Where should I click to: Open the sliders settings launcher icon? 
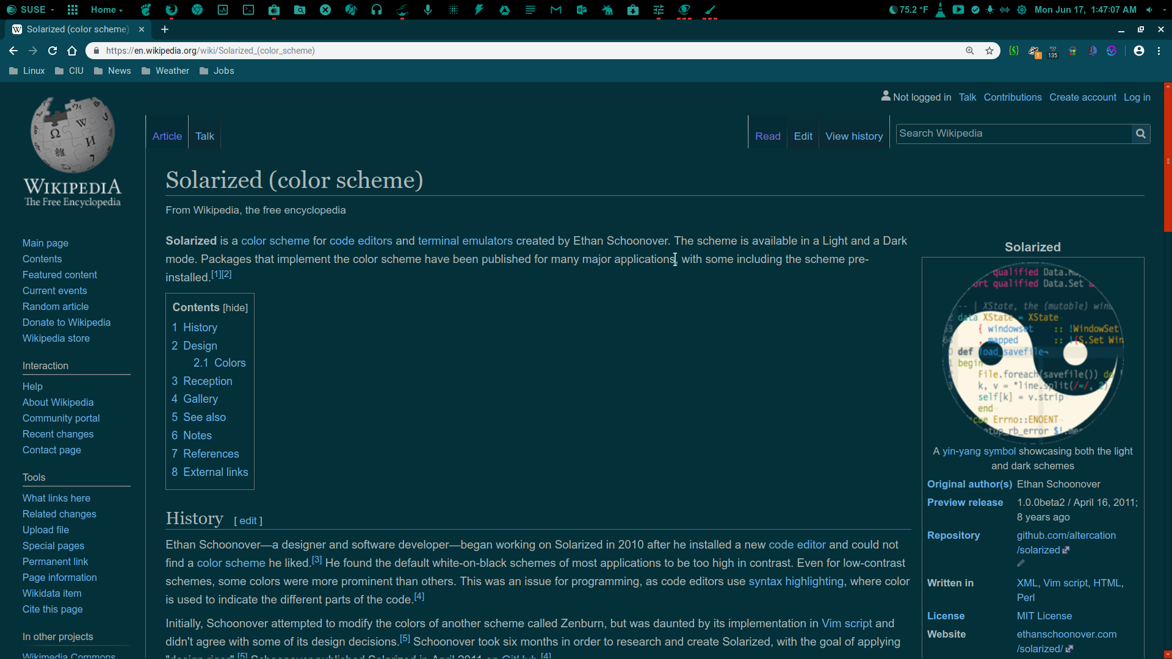click(x=659, y=10)
